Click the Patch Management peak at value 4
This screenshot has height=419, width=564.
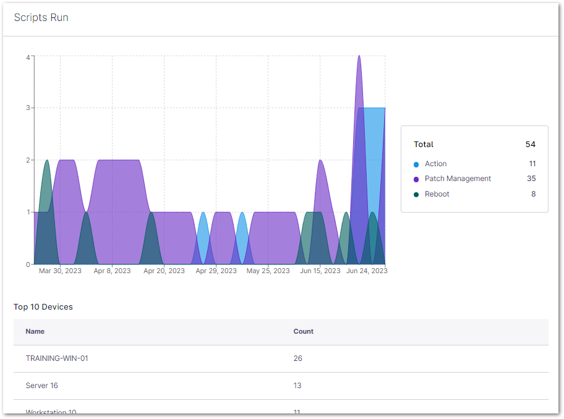click(359, 57)
